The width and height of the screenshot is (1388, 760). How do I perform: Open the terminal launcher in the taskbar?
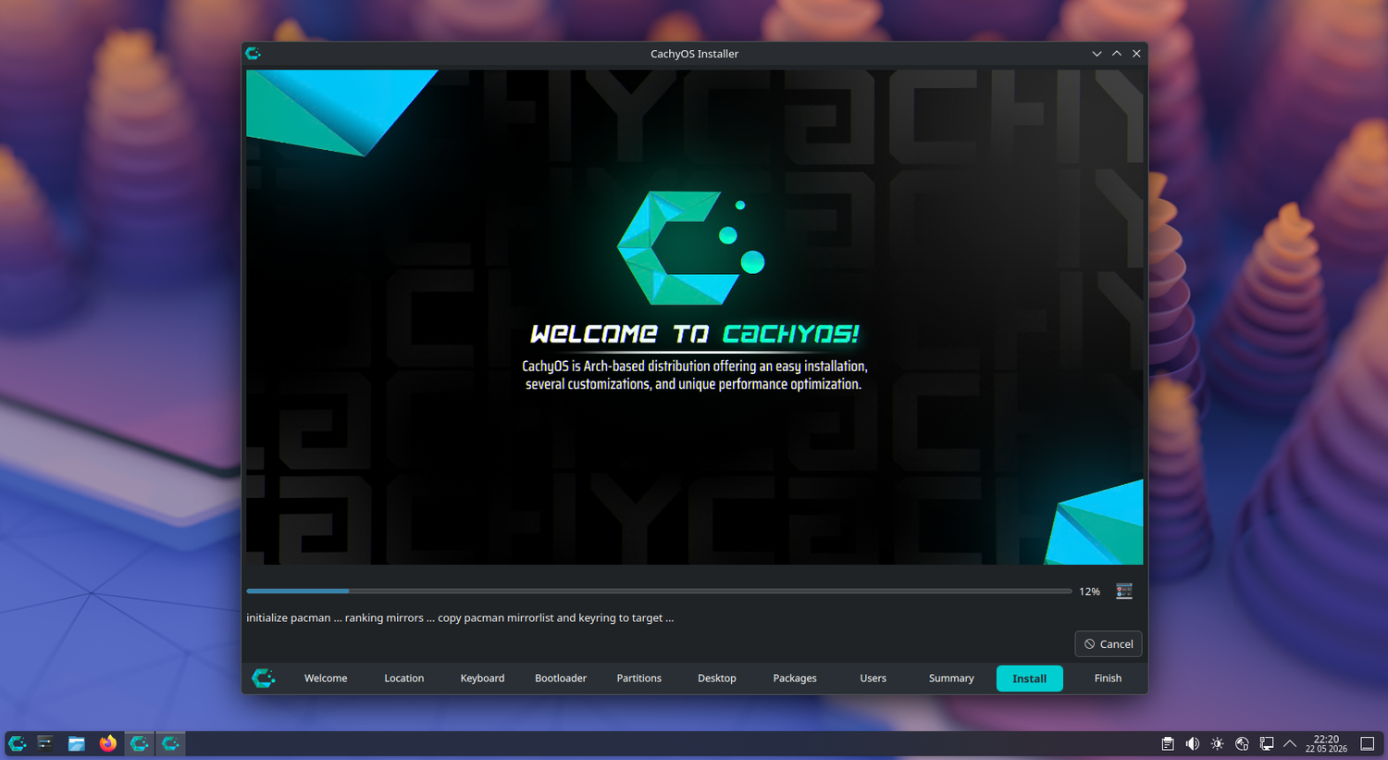tap(45, 743)
